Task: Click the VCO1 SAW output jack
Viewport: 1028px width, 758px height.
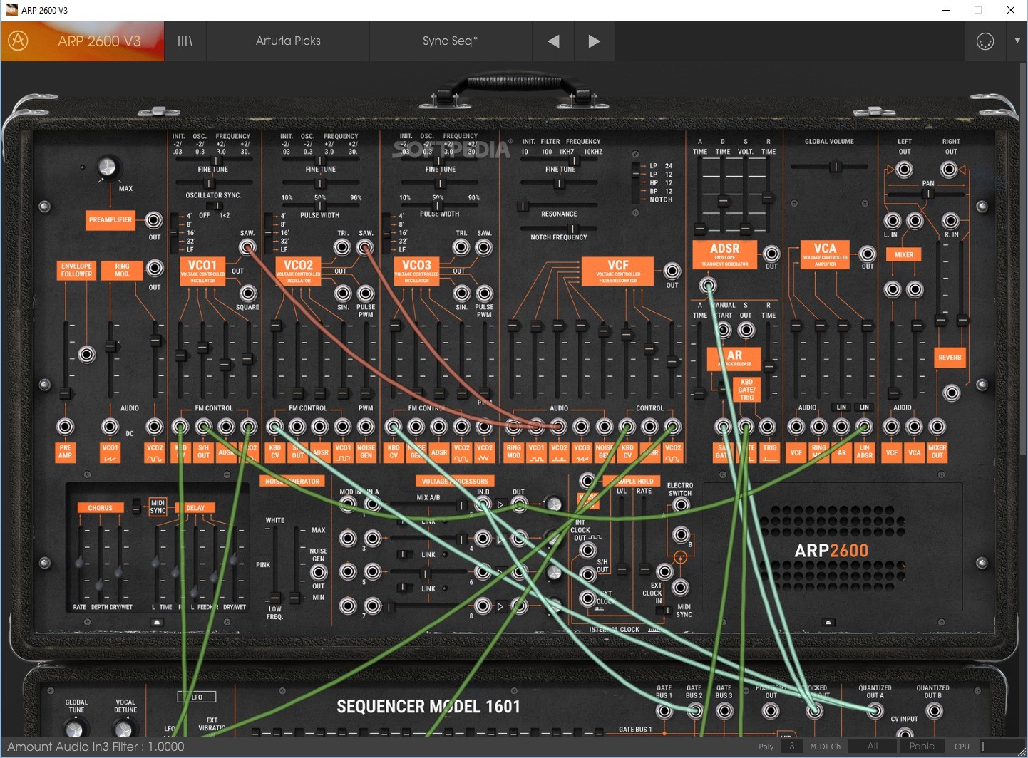Action: click(247, 248)
